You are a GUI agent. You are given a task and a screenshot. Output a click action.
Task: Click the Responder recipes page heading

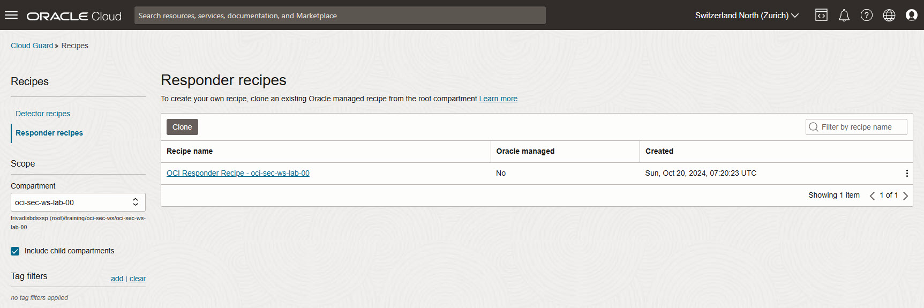[223, 80]
